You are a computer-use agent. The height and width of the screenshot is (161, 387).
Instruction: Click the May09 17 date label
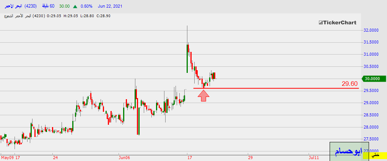tap(11, 158)
